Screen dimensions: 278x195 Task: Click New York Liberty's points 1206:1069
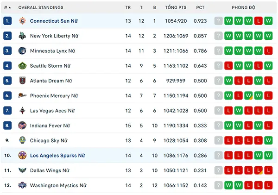tap(176, 36)
